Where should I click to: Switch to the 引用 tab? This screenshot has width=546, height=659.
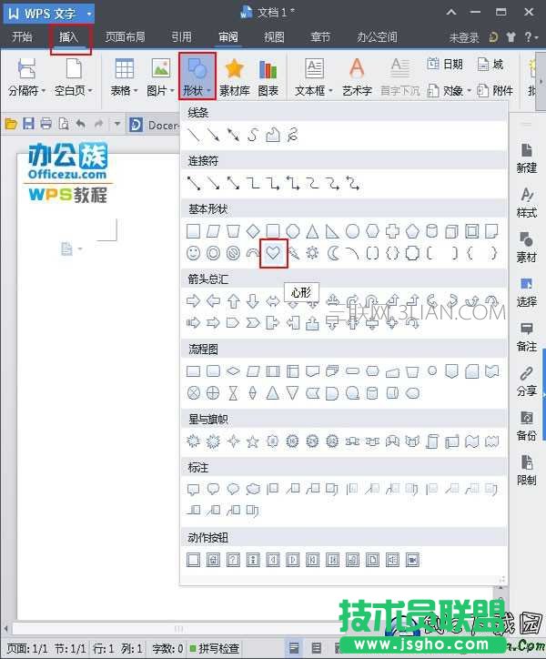[182, 37]
